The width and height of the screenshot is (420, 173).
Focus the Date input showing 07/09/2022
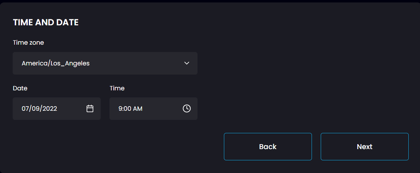pos(57,109)
